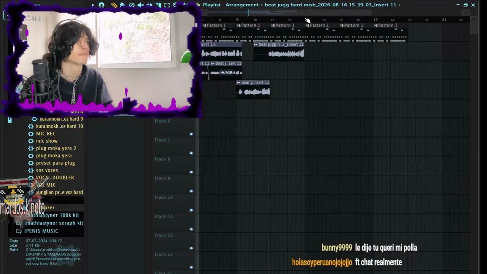Viewport: 487px width, 274px height.
Task: Click the gear icon beside preset para plug
Action: 31,163
